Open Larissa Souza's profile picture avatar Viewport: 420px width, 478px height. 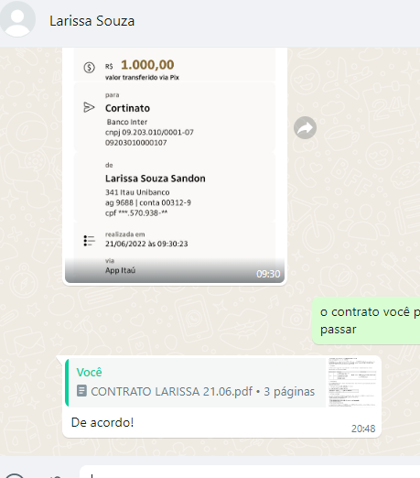point(17,19)
